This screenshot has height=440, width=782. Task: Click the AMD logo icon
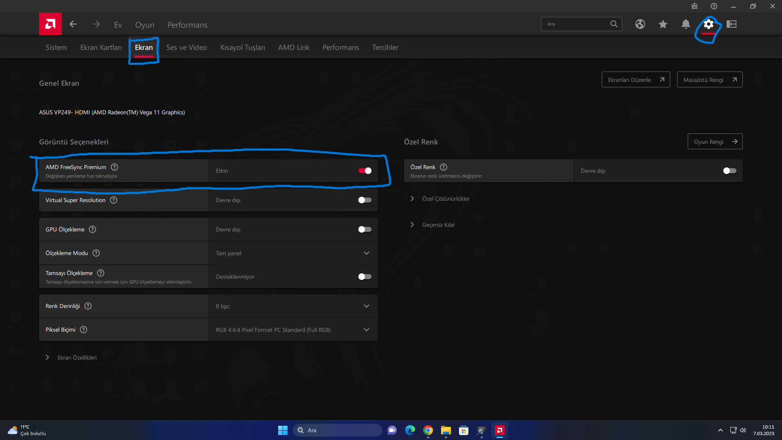tap(51, 24)
